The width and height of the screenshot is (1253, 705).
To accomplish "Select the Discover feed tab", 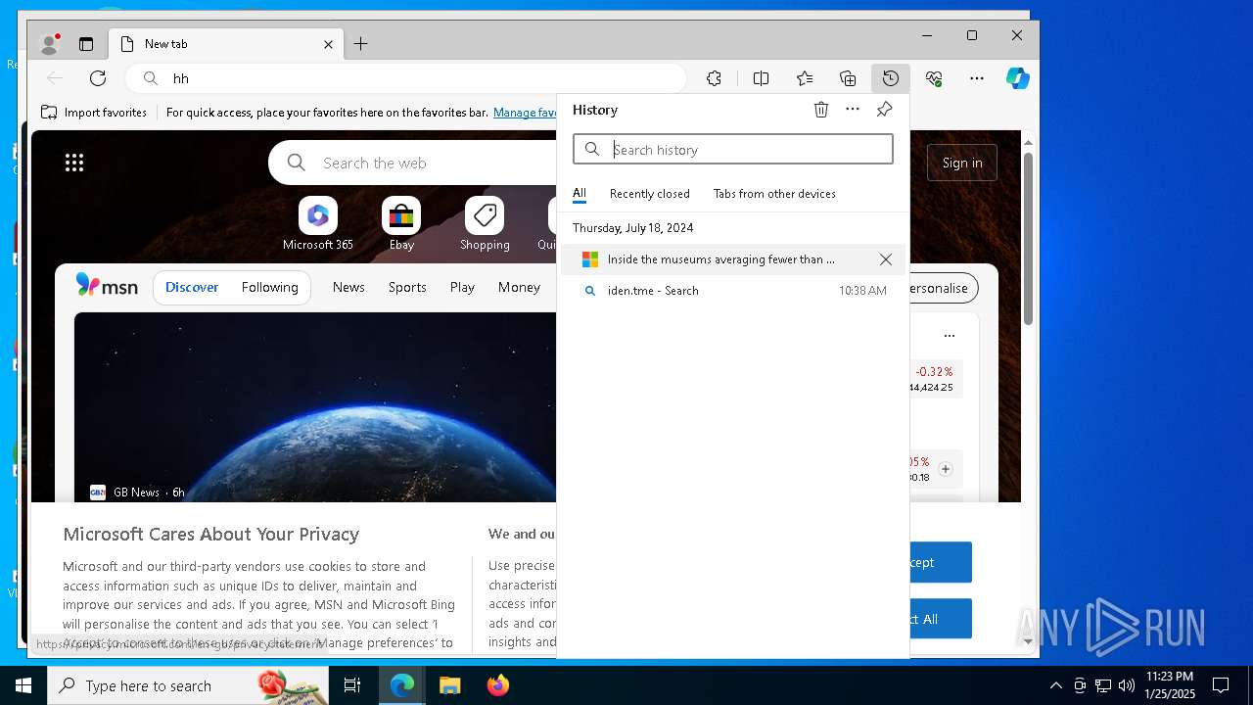I will point(192,287).
